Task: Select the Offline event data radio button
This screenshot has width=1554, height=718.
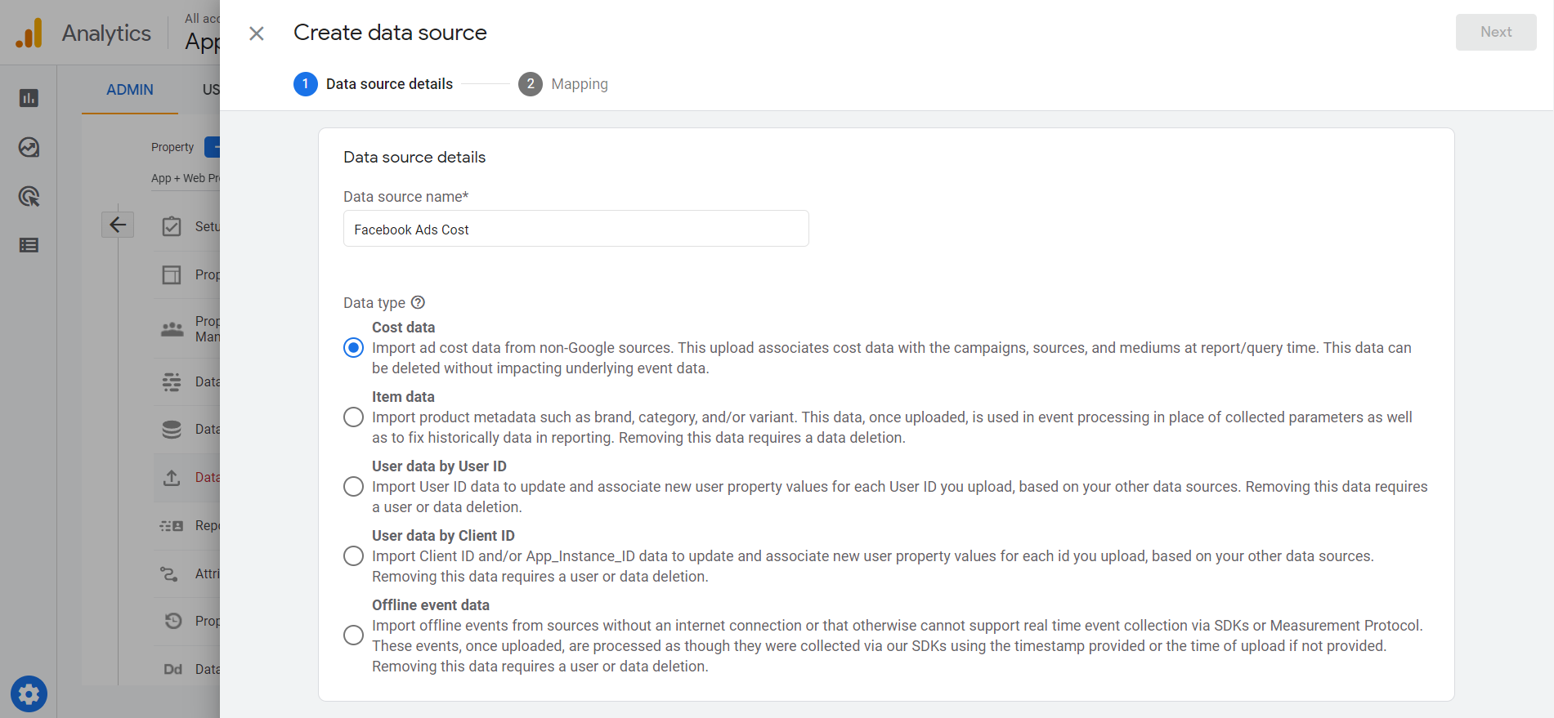Action: click(x=353, y=635)
